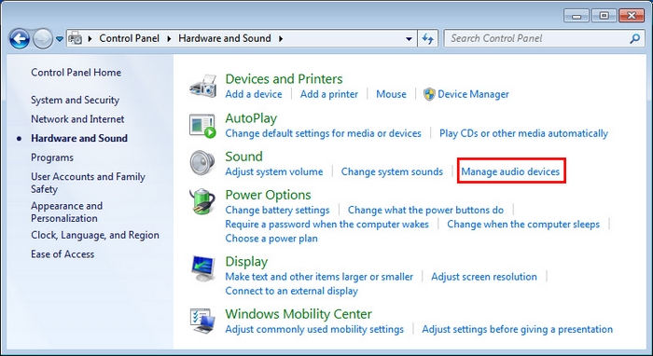The image size is (653, 356).
Task: Go back with the Back arrow button
Action: pyautogui.click(x=20, y=39)
